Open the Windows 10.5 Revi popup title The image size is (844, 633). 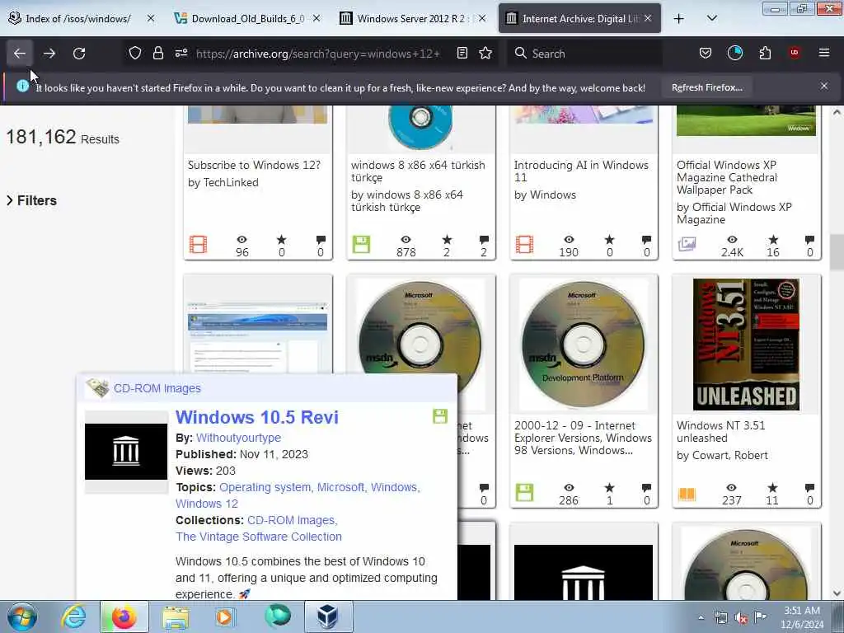tap(257, 417)
